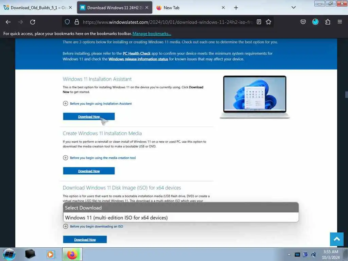The image size is (348, 261).
Task: Close the New Tab tab
Action: (223, 7)
